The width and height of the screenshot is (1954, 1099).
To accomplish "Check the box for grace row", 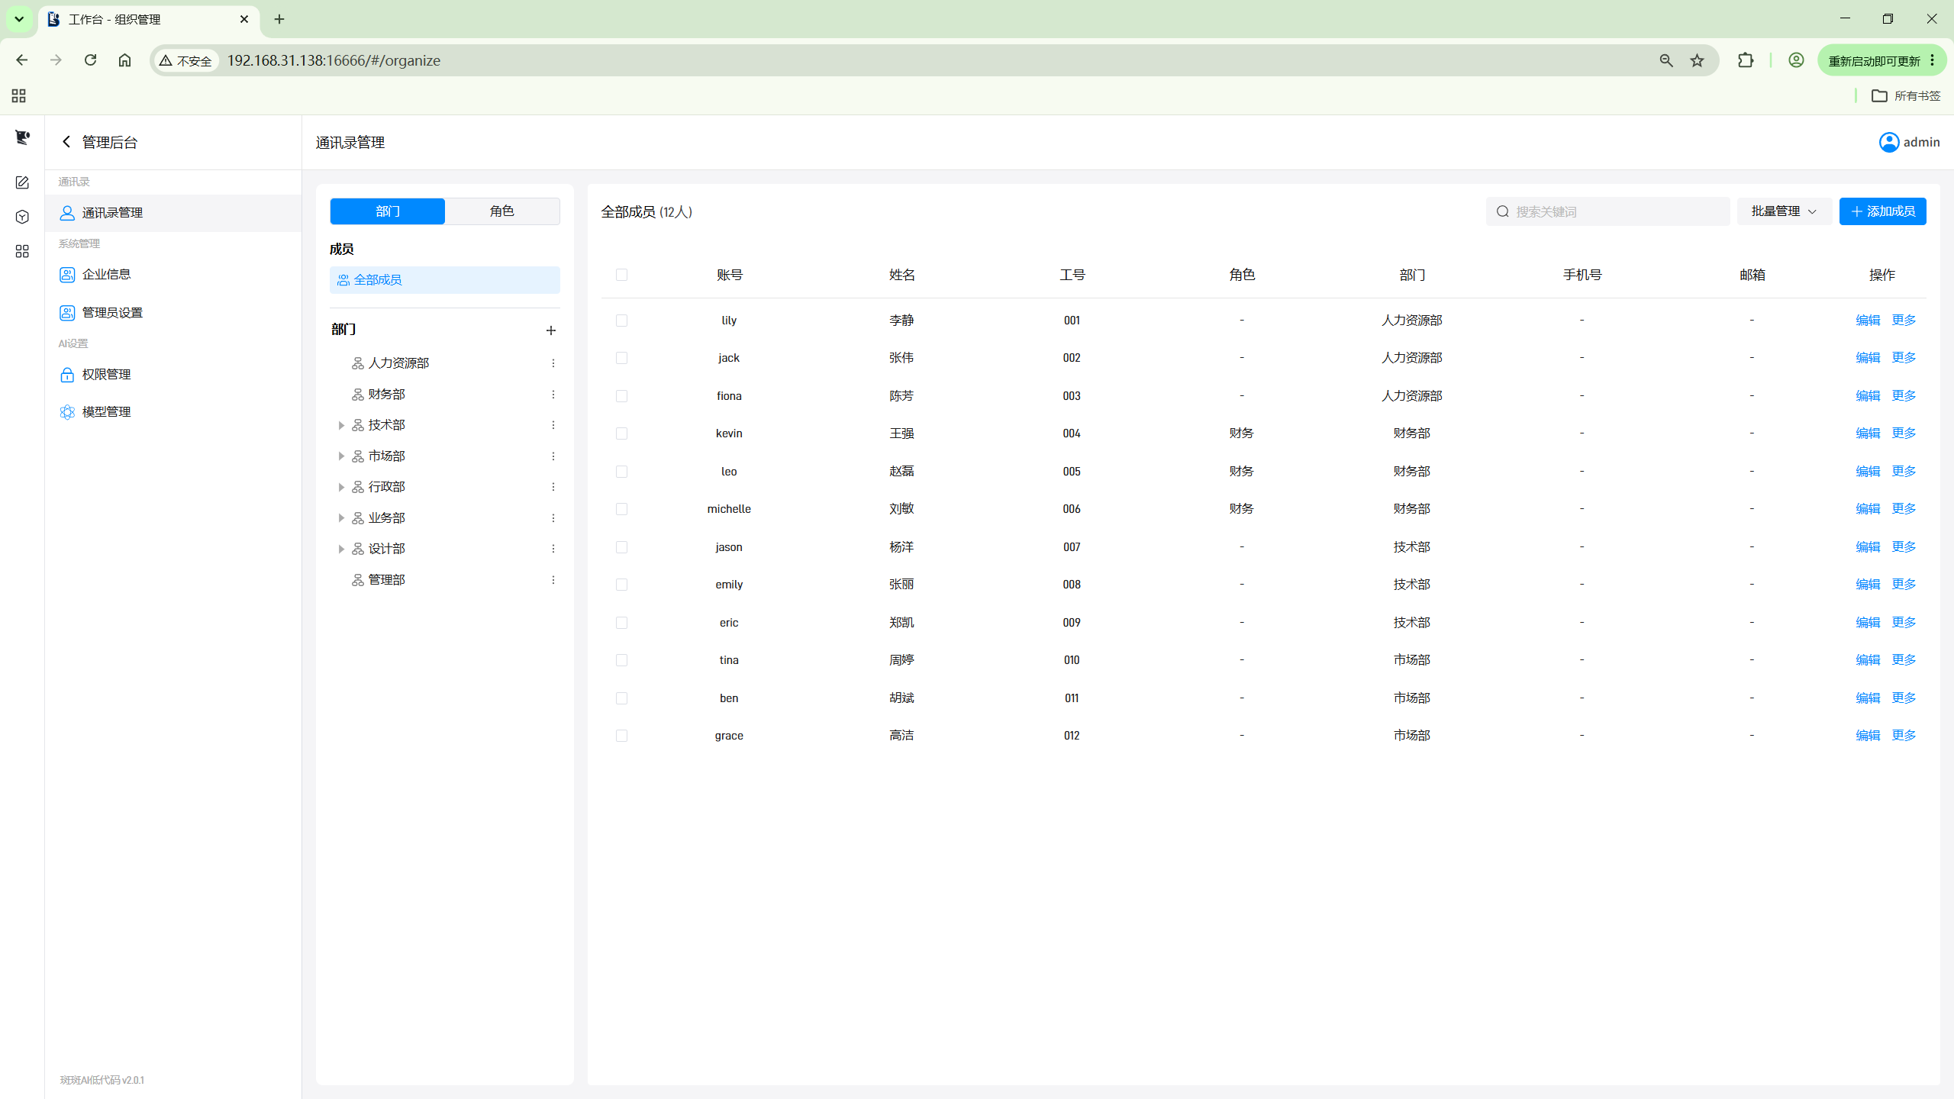I will coord(621,736).
